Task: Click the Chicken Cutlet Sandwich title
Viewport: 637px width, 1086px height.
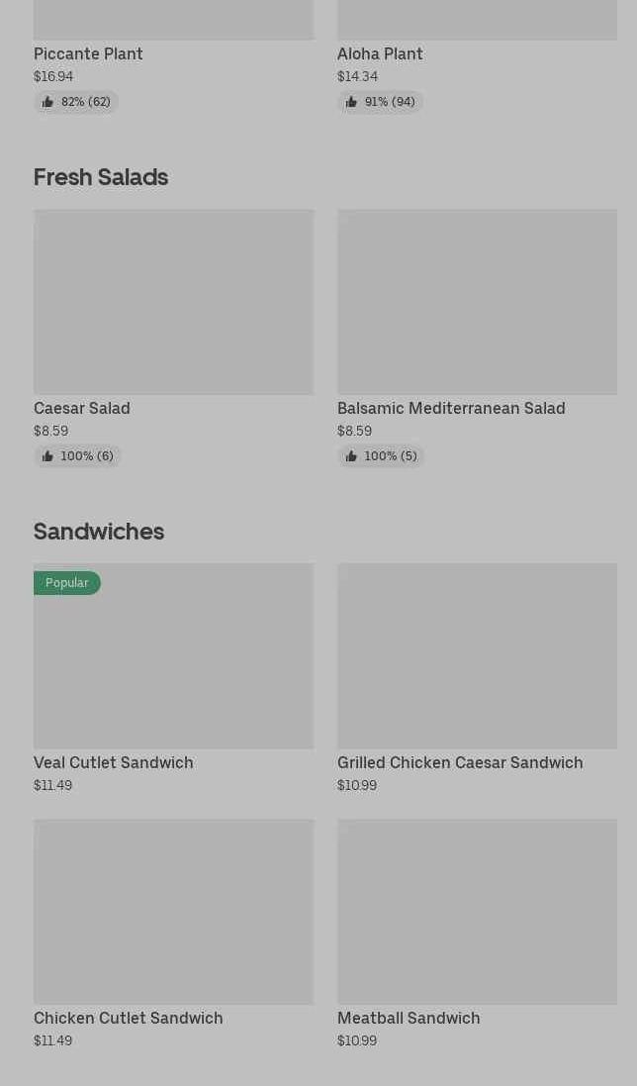Action: [x=129, y=1018]
